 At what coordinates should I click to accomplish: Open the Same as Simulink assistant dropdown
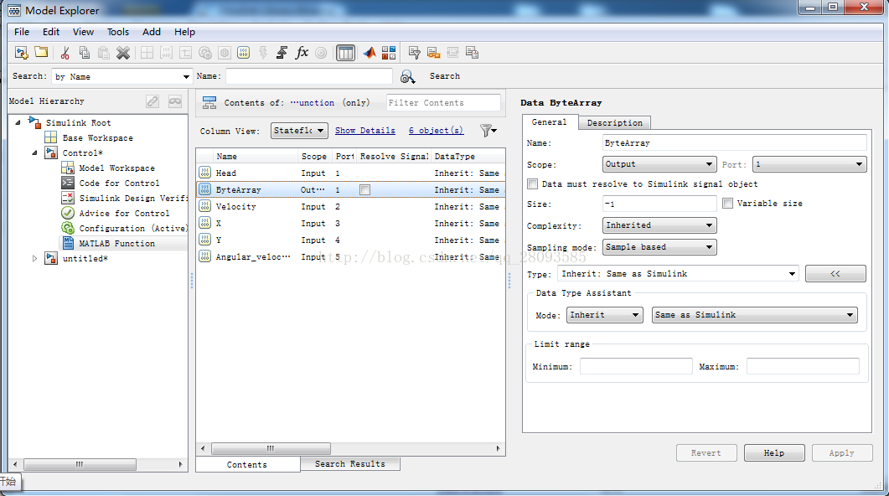point(755,315)
